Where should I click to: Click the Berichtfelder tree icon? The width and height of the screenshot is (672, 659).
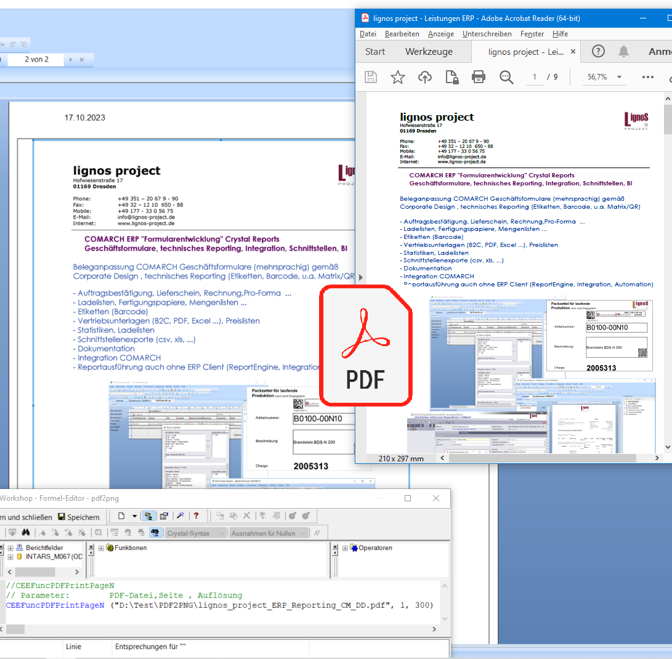click(19, 548)
